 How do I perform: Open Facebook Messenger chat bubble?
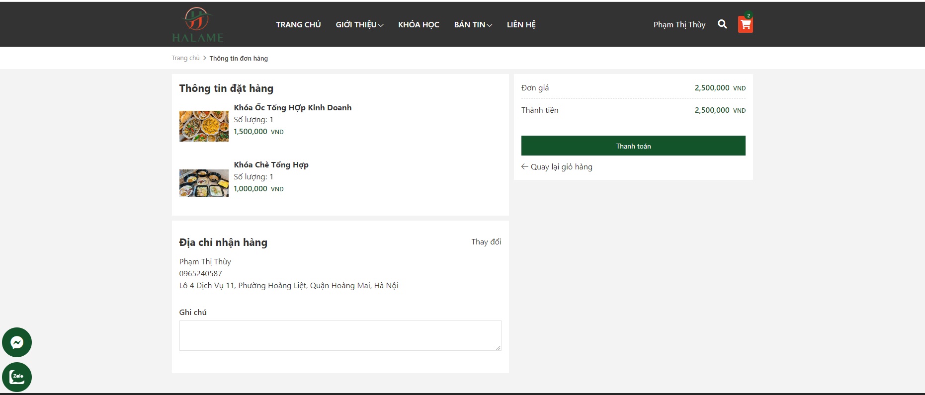click(x=17, y=342)
